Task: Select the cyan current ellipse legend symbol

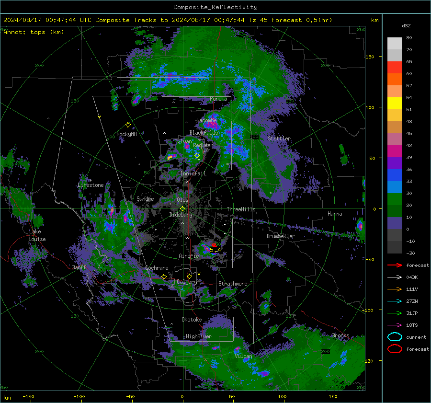Action: [395, 337]
